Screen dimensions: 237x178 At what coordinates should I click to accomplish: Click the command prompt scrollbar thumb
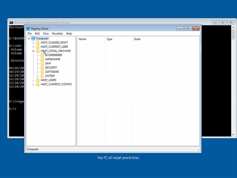(233, 34)
